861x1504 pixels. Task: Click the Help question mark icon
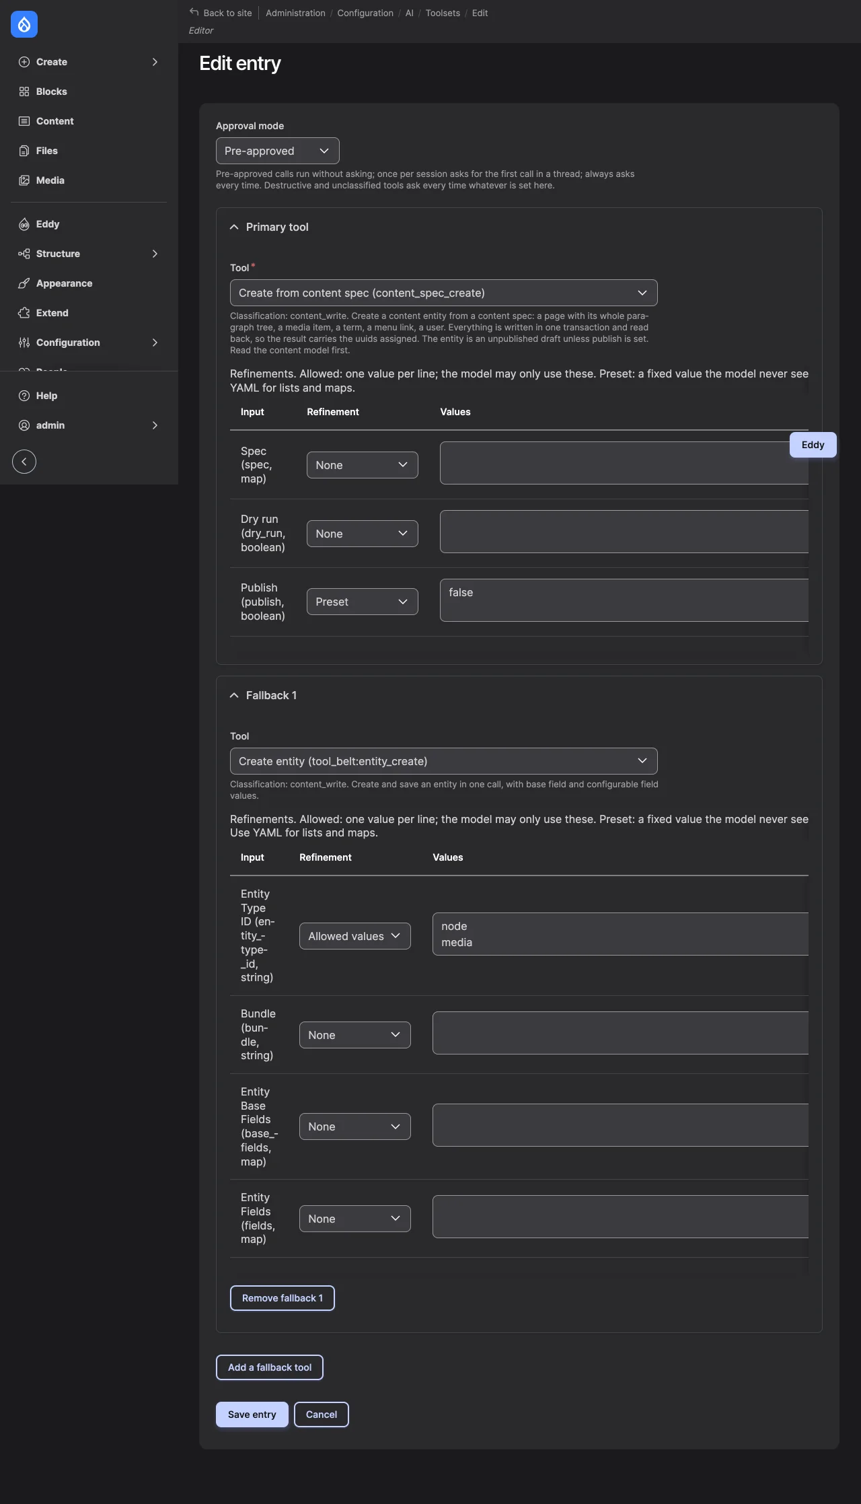click(24, 396)
